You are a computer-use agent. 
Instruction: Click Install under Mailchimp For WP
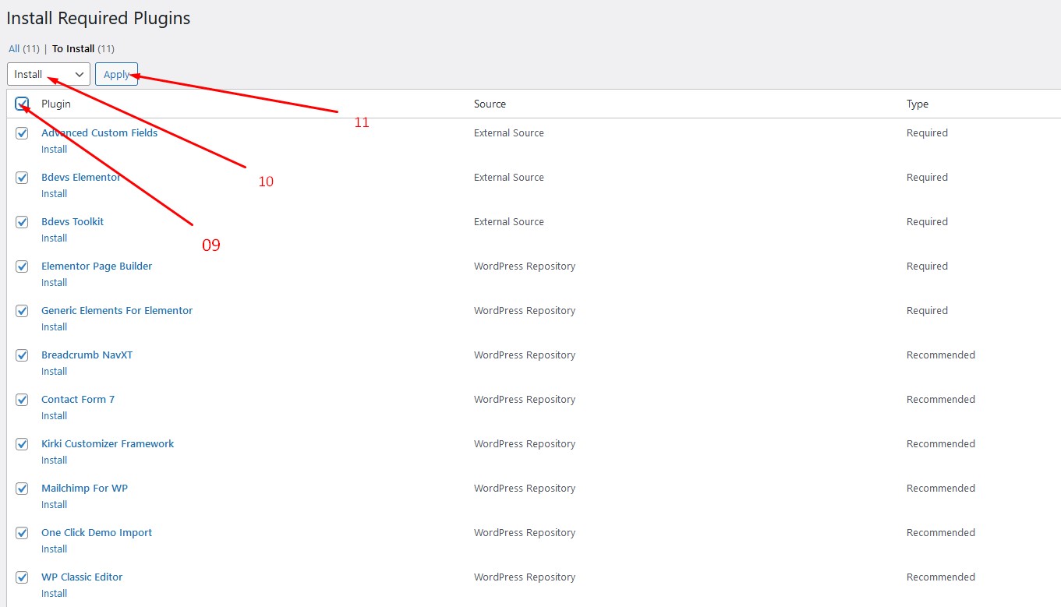[x=55, y=504]
